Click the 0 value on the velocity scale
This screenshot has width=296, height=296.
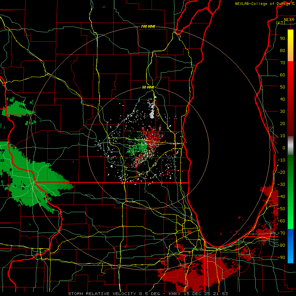tap(284, 148)
